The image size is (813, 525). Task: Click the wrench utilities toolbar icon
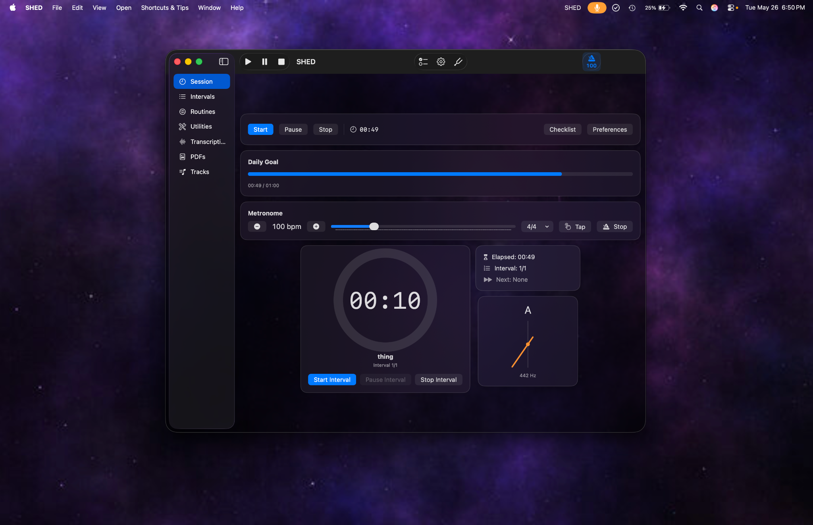pyautogui.click(x=458, y=62)
